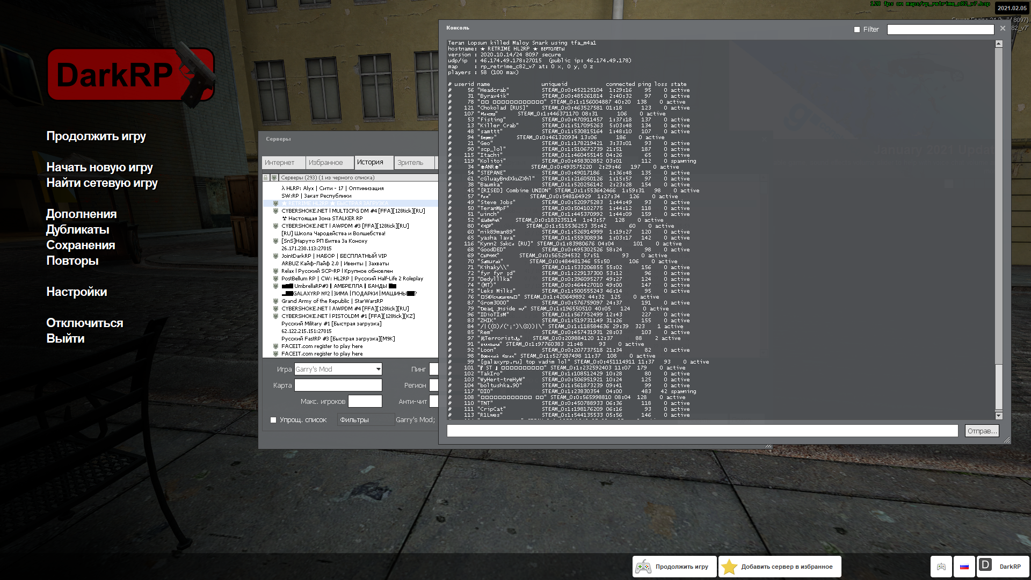The height and width of the screenshot is (580, 1031).
Task: Click the console scrollbar down arrow
Action: point(999,416)
